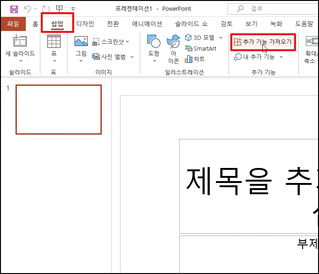
Task: Expand the 그림 dropdown arrow
Action: 81,61
